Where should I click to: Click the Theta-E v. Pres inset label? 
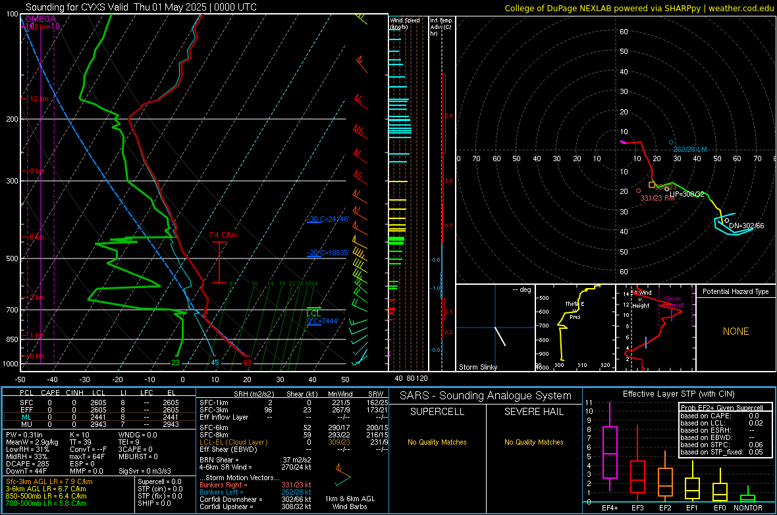click(x=575, y=310)
